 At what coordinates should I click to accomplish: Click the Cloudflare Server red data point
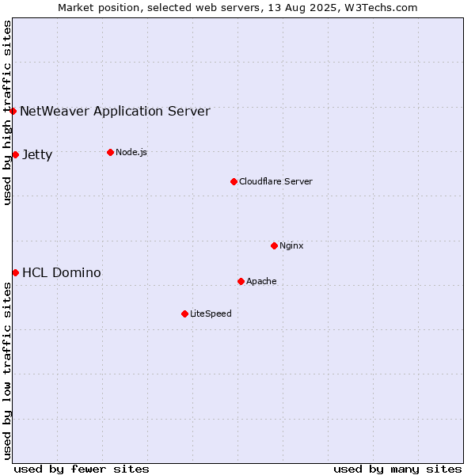point(234,182)
